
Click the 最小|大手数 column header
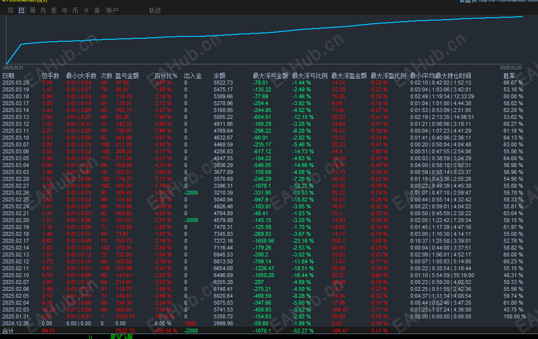[x=82, y=76]
